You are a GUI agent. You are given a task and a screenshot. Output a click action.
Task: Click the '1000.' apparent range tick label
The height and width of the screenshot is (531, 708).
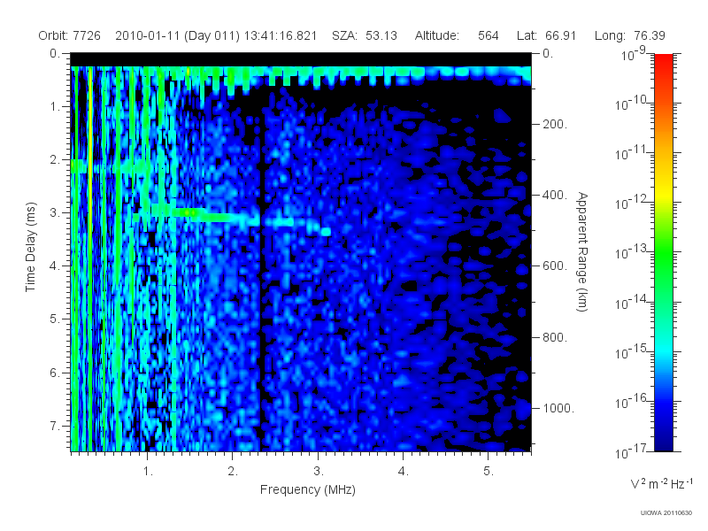tap(558, 408)
